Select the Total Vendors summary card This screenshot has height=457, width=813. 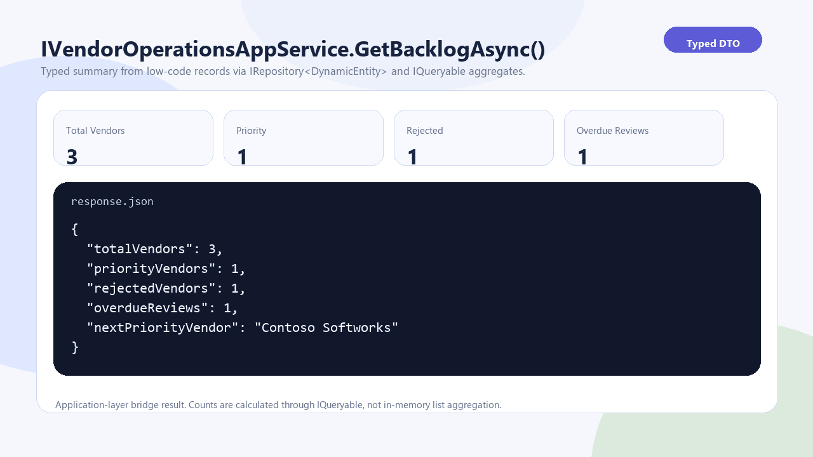[x=133, y=138]
